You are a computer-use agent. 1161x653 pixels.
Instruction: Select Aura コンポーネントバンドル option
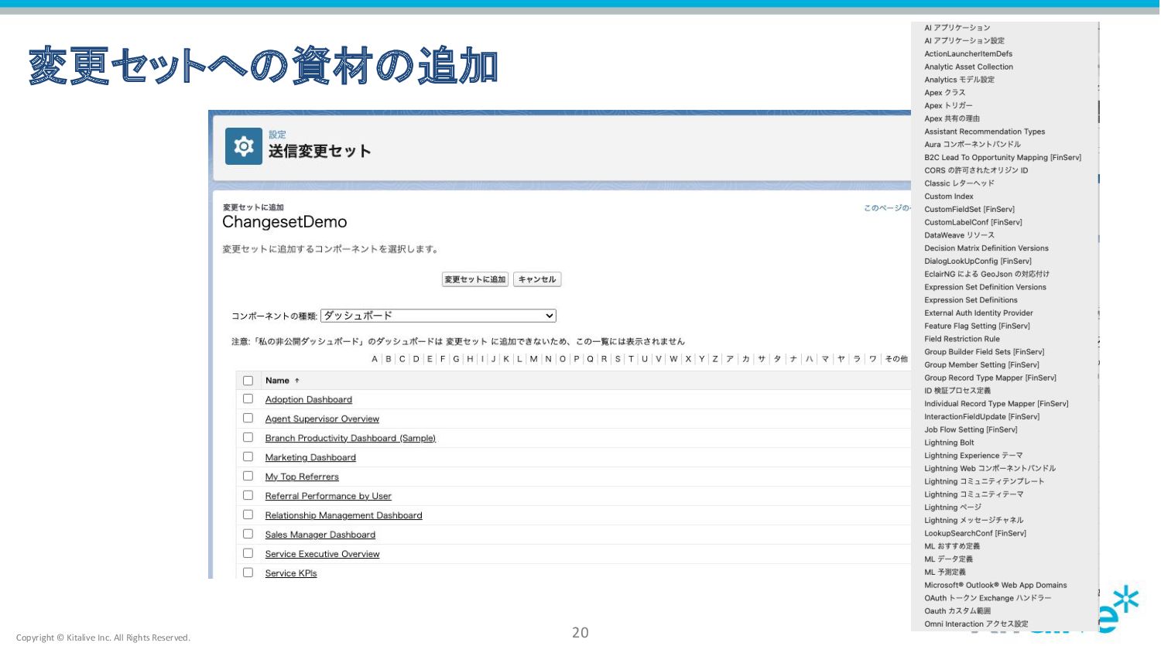972,145
